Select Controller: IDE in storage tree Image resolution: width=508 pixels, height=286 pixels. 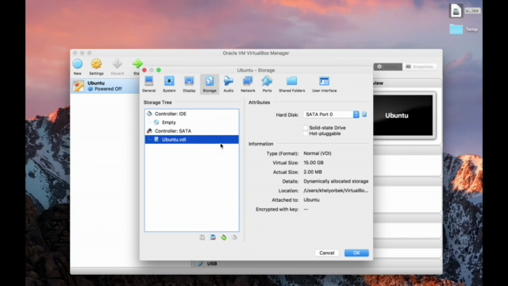(x=171, y=114)
